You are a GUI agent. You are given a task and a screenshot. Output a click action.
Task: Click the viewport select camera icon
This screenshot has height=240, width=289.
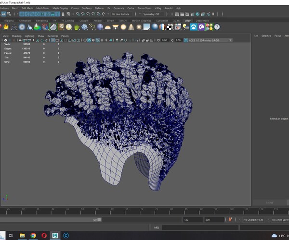(5, 40)
